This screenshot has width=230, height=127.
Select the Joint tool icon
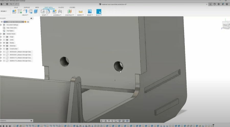60,12
